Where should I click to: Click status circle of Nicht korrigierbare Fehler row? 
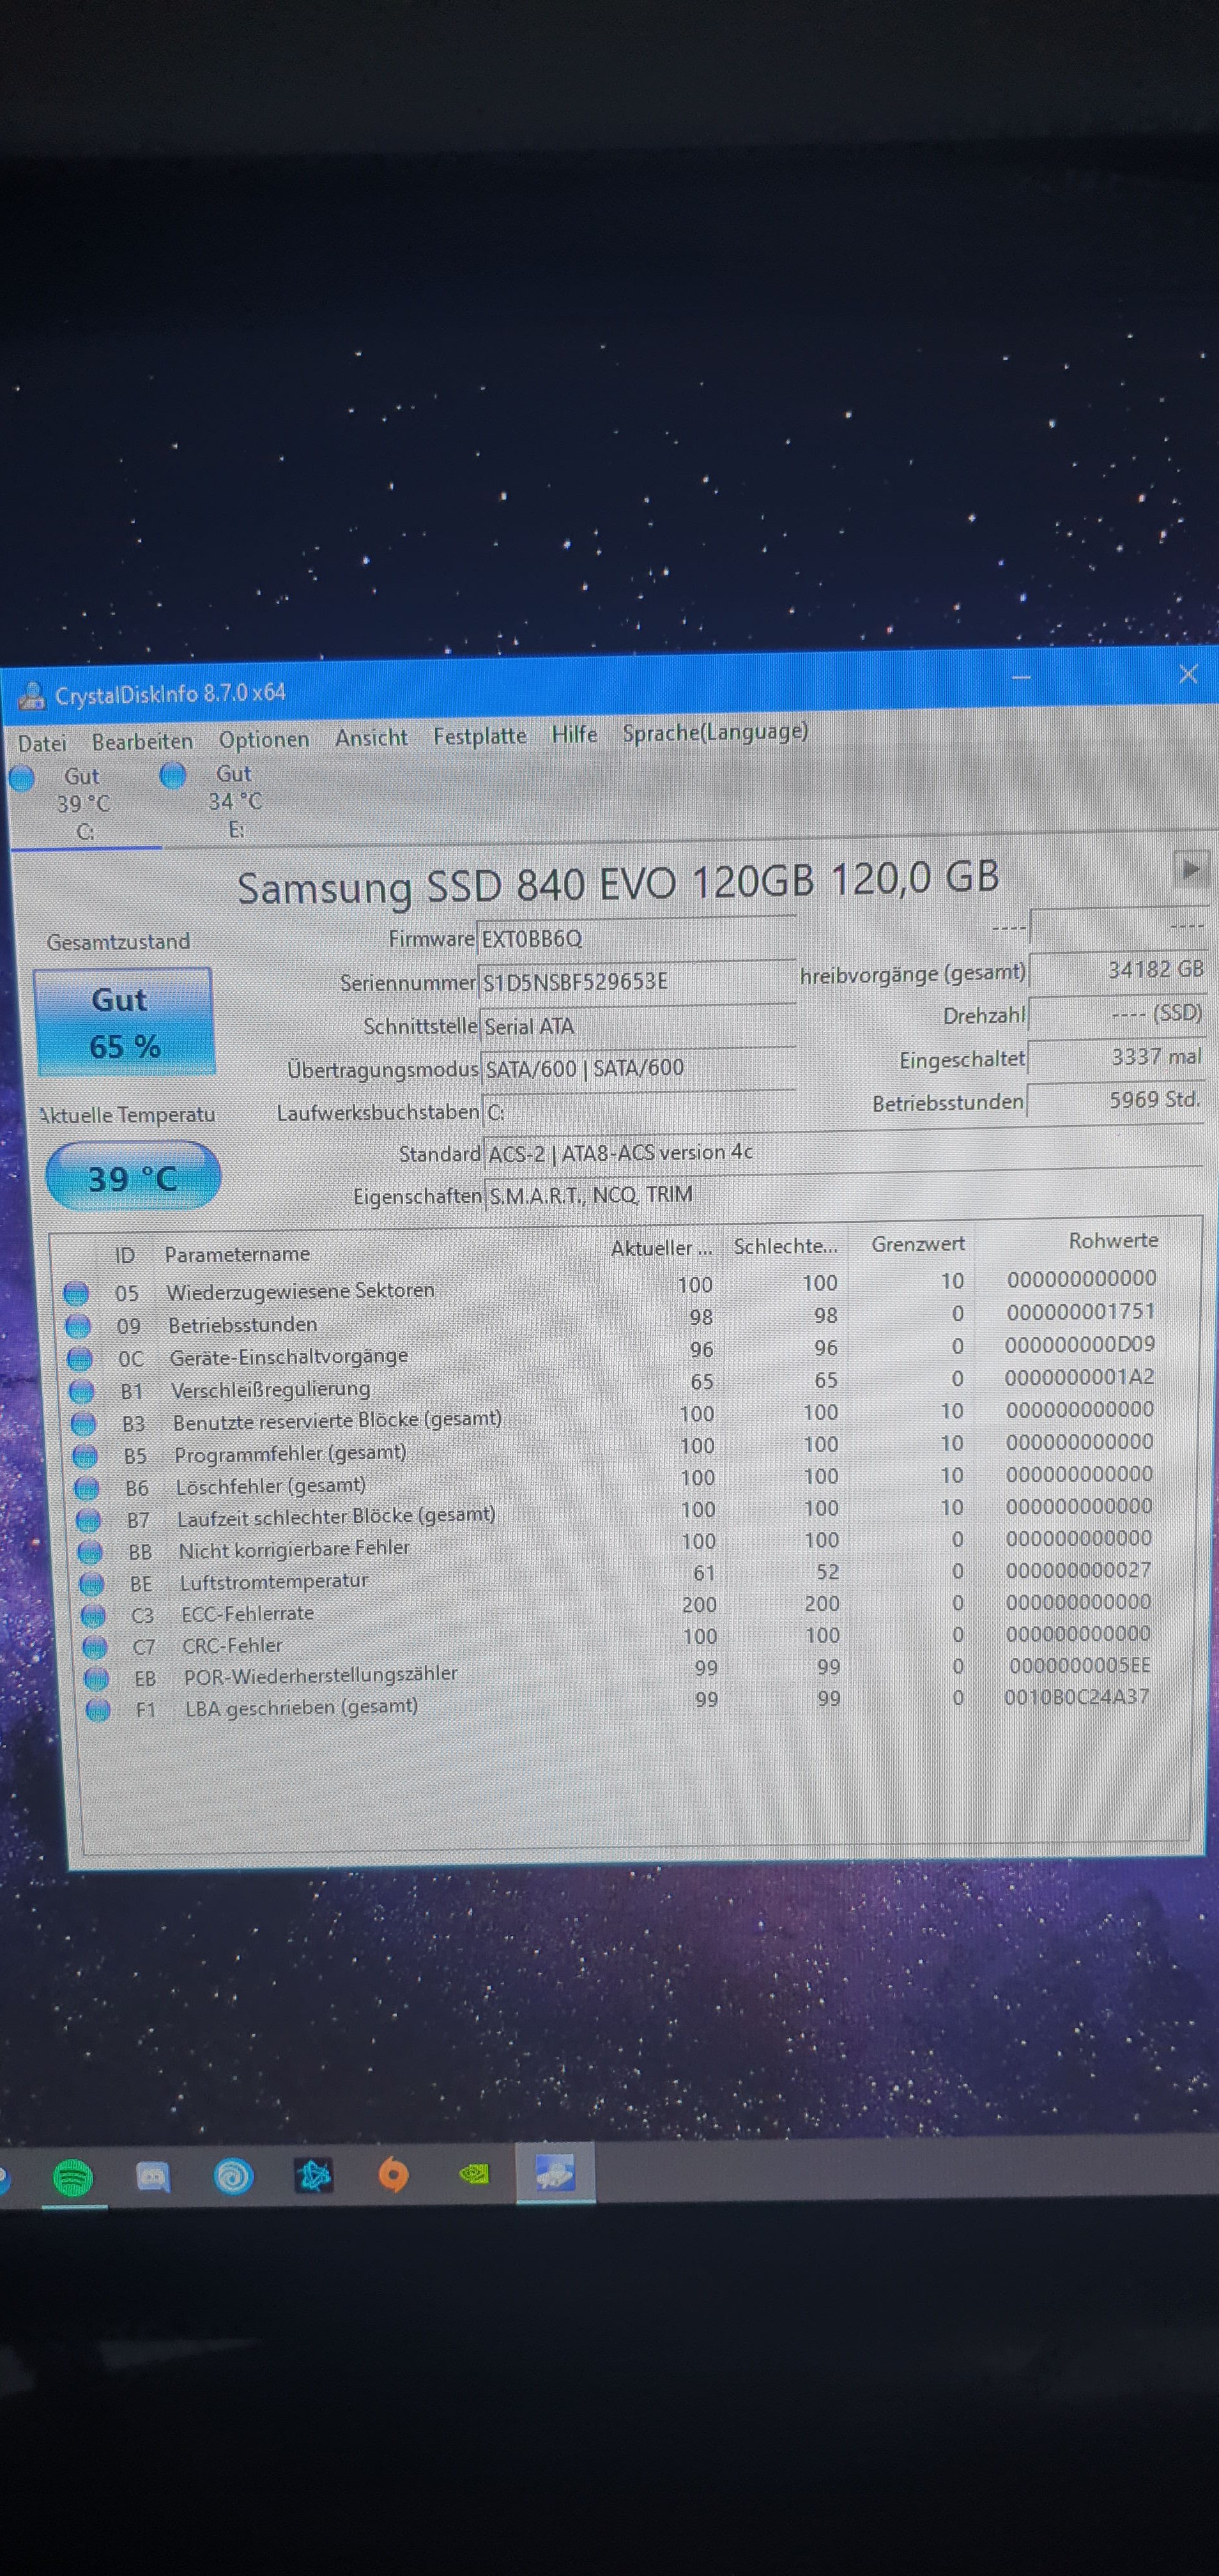click(90, 1552)
